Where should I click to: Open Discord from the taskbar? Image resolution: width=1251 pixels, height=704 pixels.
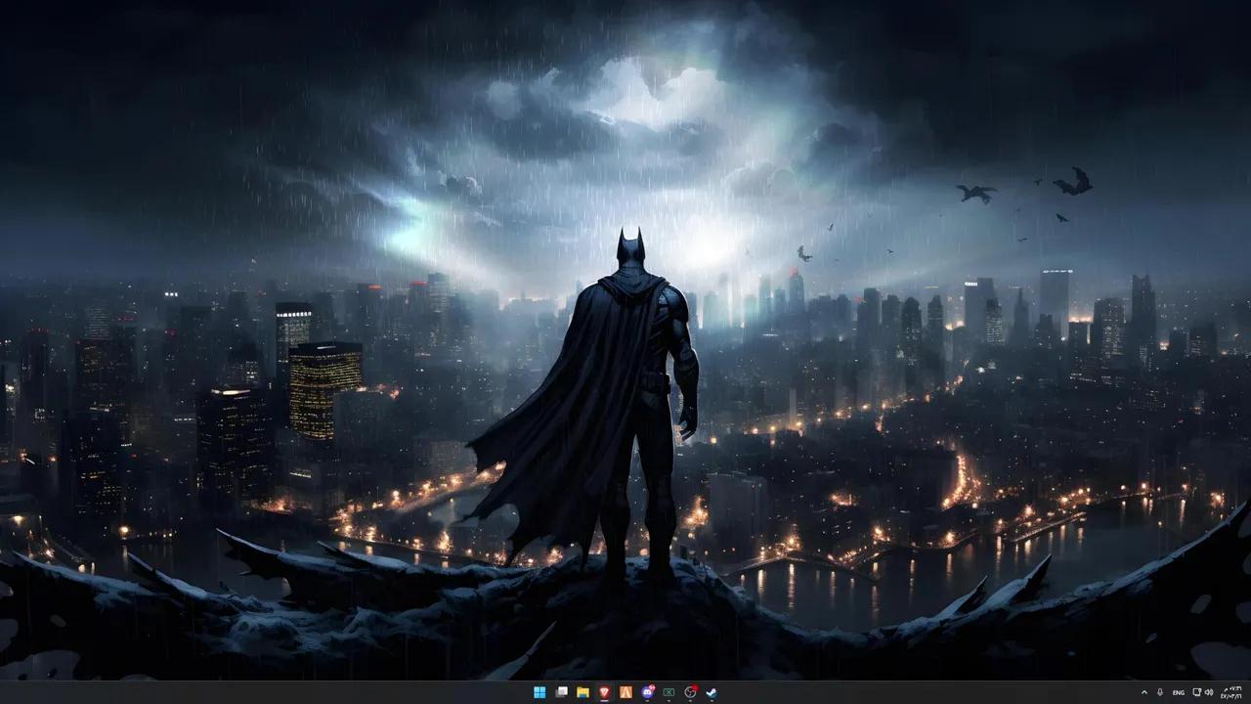tap(647, 692)
